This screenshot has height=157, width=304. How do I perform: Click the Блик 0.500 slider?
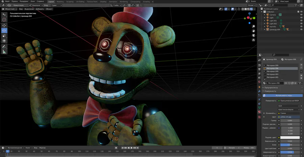click(x=290, y=145)
